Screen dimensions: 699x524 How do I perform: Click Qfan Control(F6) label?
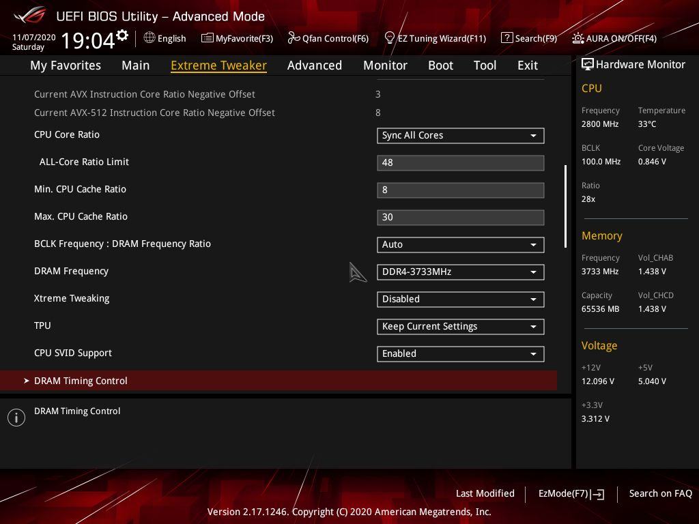coord(335,38)
